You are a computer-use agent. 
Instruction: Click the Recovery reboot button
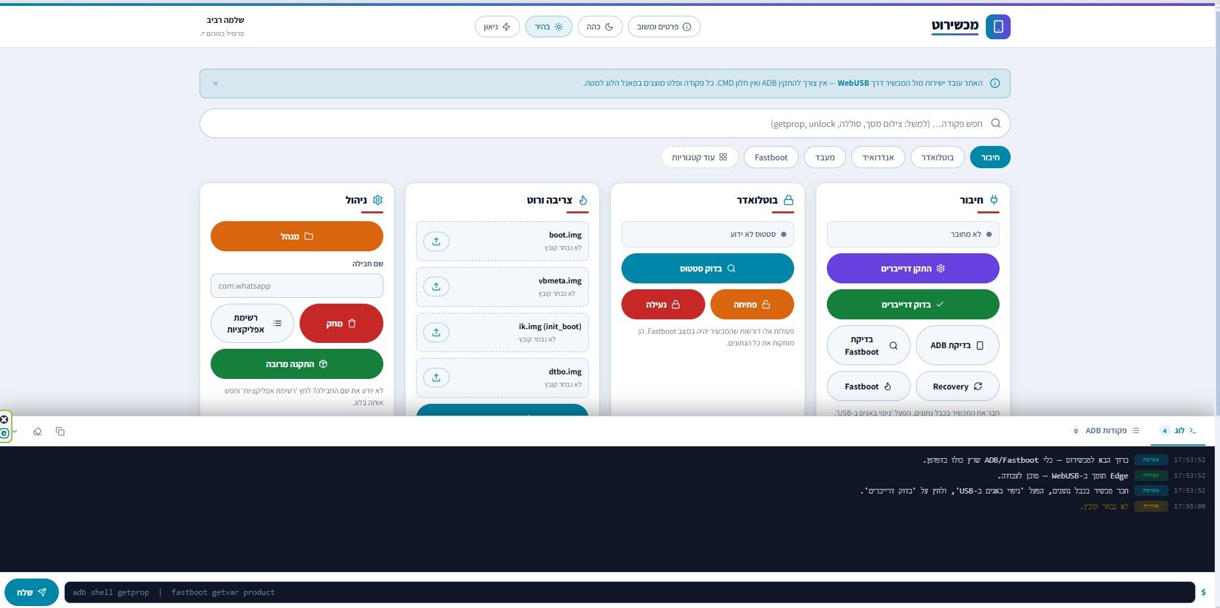point(957,386)
